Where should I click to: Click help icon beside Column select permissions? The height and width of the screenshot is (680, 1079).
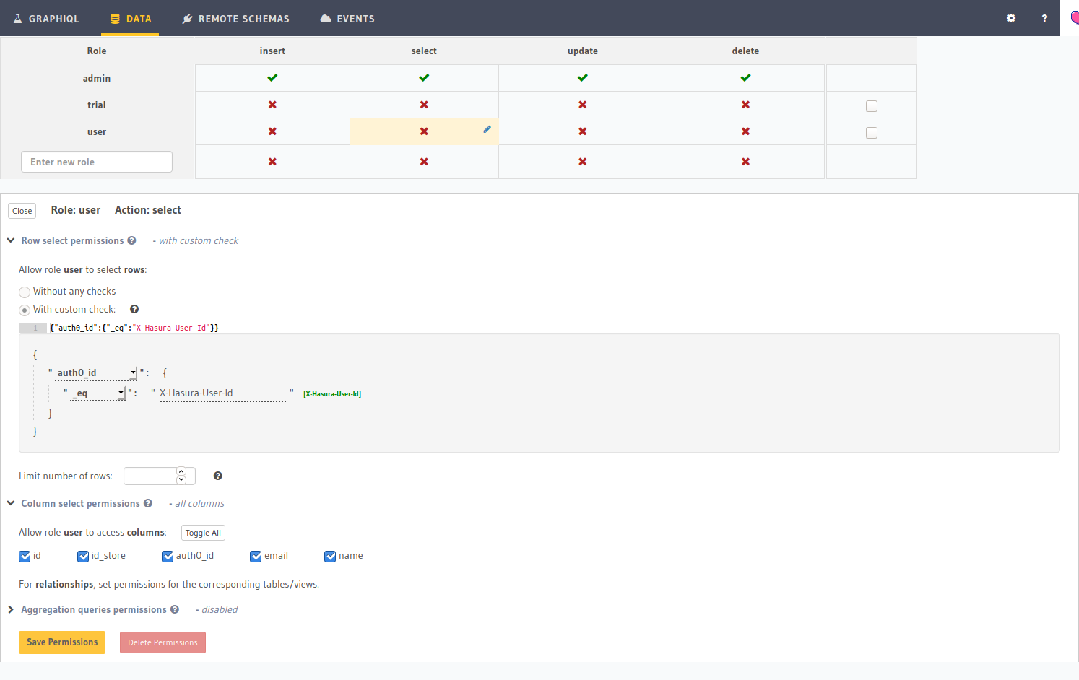point(148,503)
